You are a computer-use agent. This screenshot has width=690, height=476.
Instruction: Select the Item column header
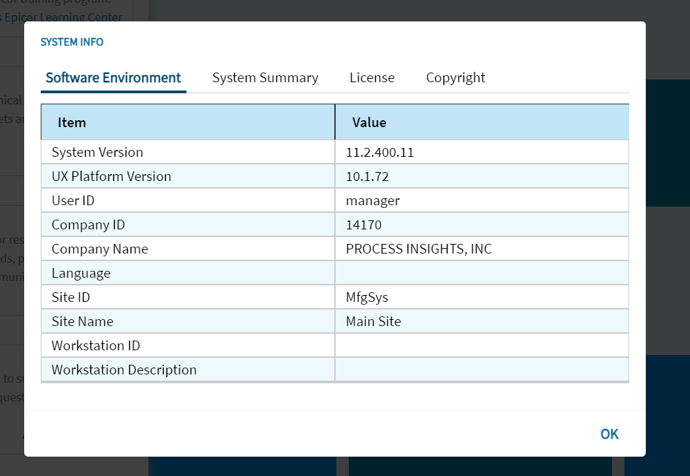pyautogui.click(x=188, y=122)
